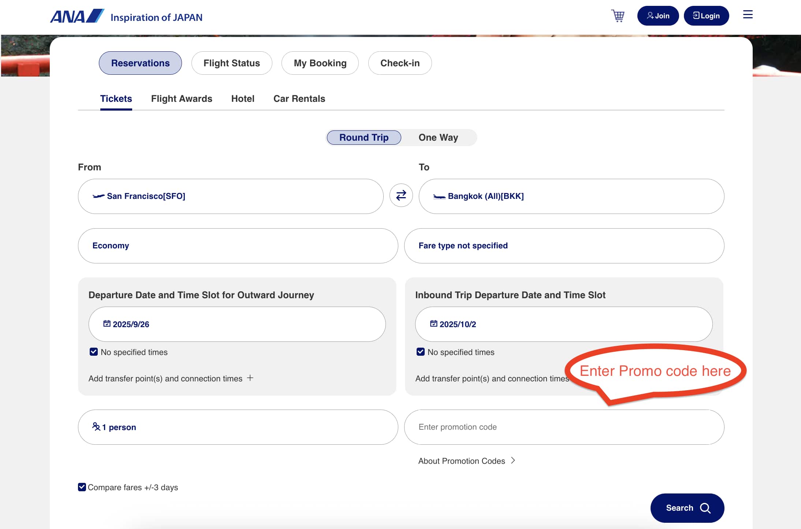Viewport: 801px width, 529px height.
Task: Click the plus icon for outward transfer points
Action: coord(250,378)
